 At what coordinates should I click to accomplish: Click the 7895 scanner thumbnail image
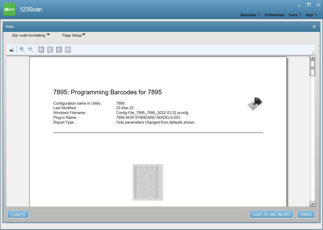click(255, 104)
